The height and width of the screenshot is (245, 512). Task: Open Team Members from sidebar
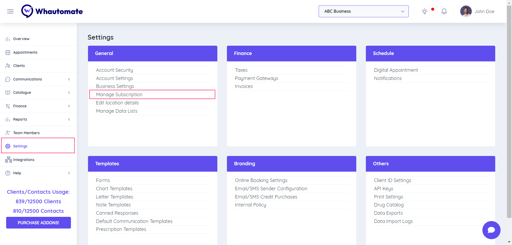pyautogui.click(x=26, y=133)
